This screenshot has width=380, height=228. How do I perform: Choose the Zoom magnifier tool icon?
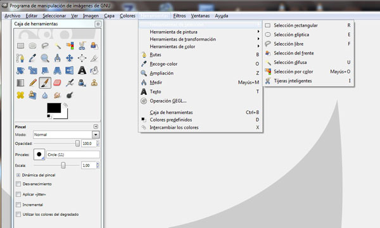coord(45,58)
